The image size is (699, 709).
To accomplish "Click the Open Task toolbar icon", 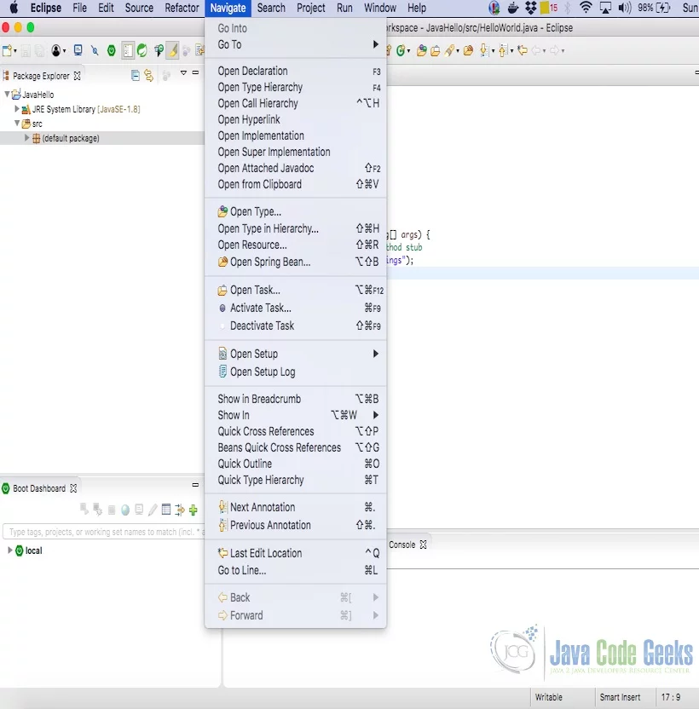I will 436,50.
